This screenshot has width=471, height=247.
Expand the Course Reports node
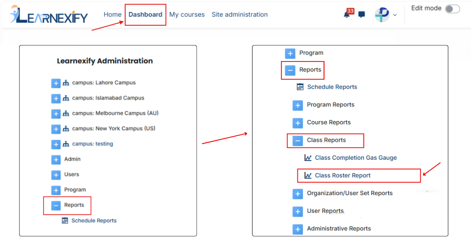pos(298,123)
